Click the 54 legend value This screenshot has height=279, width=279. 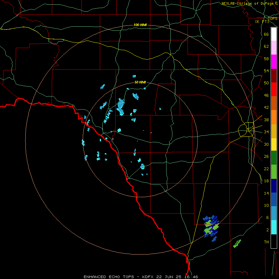pos(266,71)
